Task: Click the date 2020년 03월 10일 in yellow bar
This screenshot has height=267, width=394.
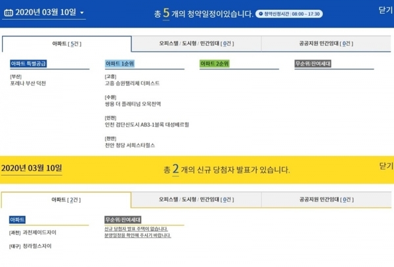Action: (32, 168)
